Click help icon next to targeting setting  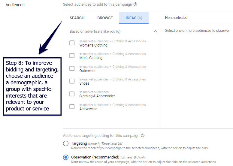click(x=143, y=136)
